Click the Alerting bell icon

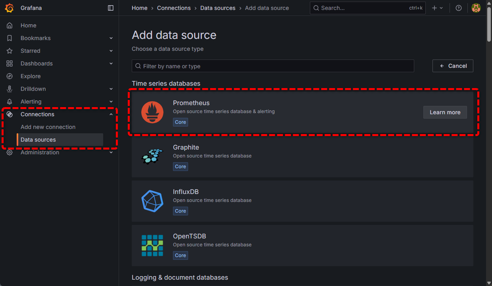[x=10, y=102]
